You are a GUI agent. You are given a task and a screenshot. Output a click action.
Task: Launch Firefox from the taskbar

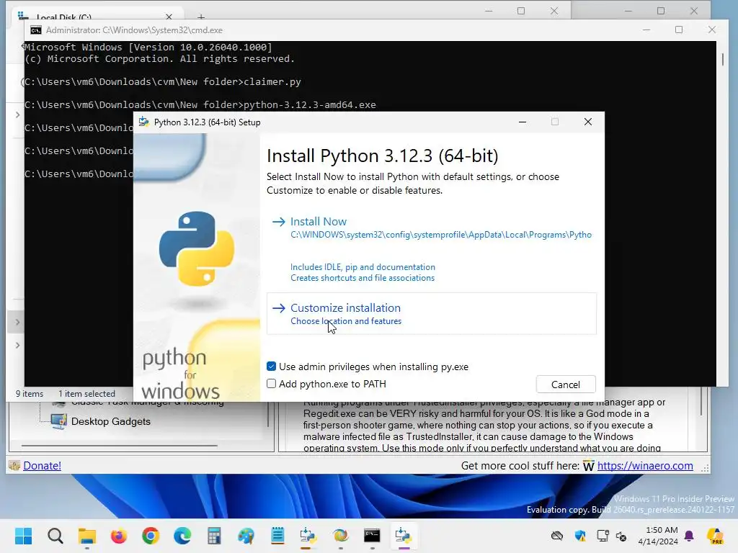coord(119,536)
